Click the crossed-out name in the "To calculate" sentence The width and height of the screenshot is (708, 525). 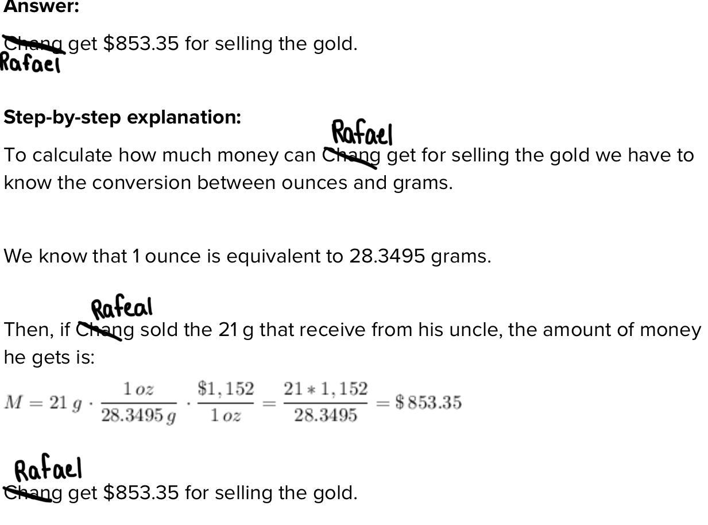(x=351, y=156)
